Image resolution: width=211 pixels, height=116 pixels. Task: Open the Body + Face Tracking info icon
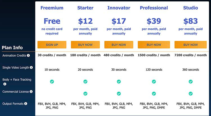coord(5,84)
